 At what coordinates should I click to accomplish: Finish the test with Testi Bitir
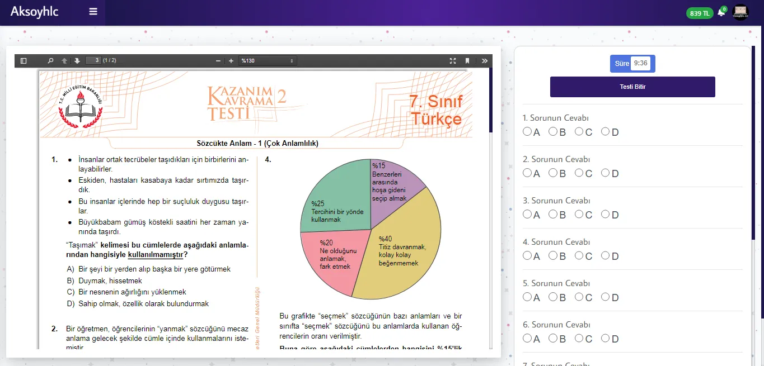pos(632,87)
